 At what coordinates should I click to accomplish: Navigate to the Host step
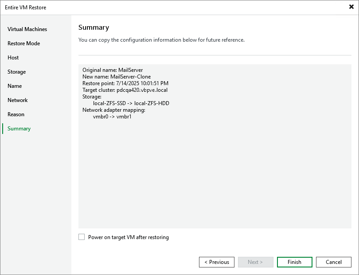pyautogui.click(x=13, y=58)
